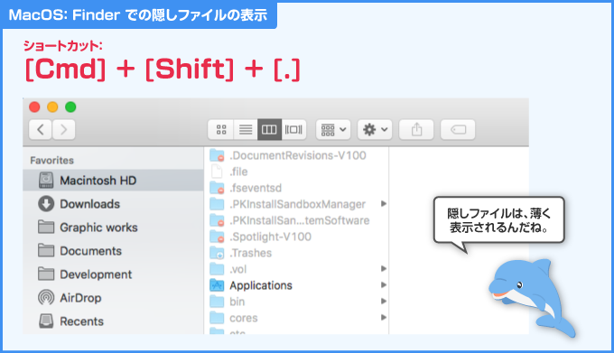Click the Recents tray icon
614x353 pixels.
[46, 321]
